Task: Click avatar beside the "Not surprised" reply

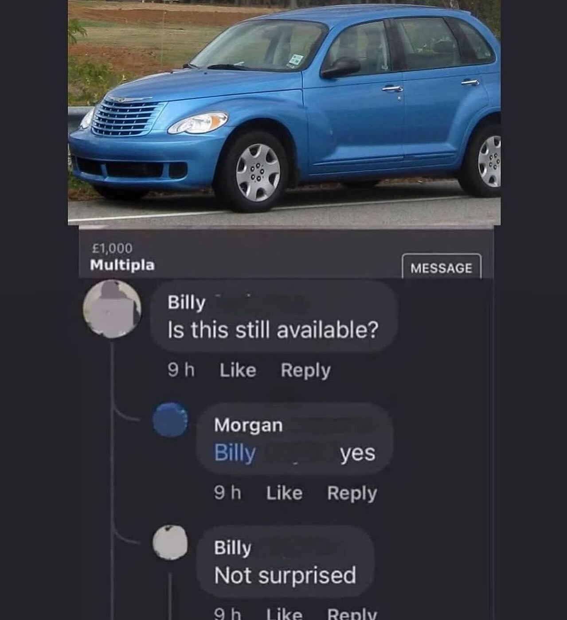Action: [170, 542]
